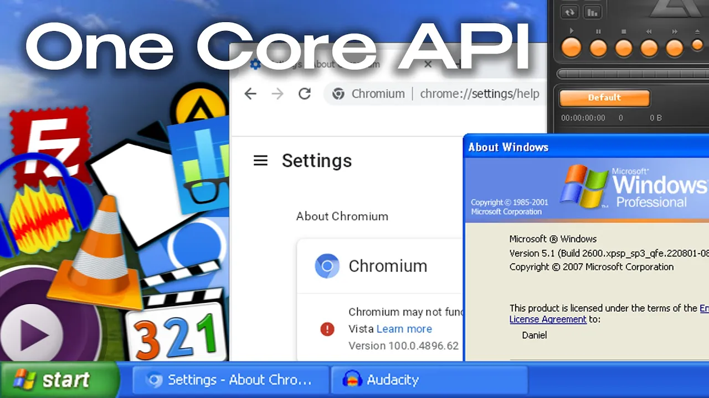This screenshot has height=398, width=709.
Task: Click the red error warning icon
Action: [x=327, y=329]
